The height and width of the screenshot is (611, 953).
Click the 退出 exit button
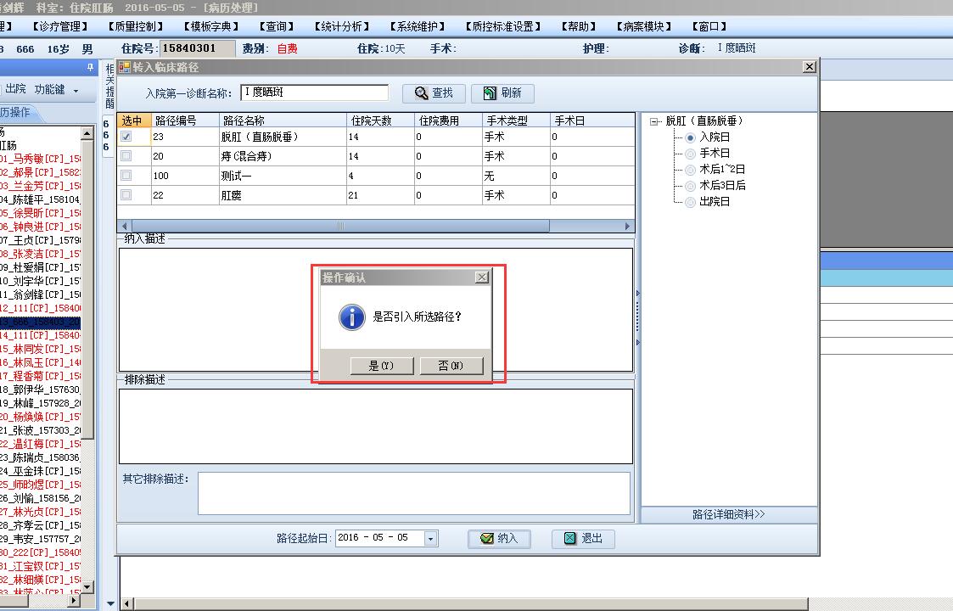point(583,539)
